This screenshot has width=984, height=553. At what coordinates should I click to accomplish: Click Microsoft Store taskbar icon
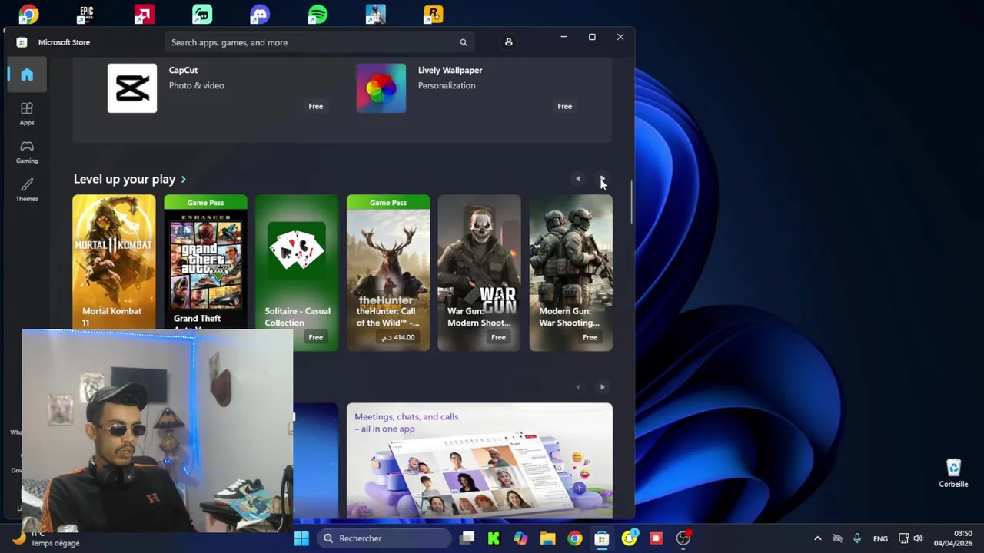click(x=601, y=538)
